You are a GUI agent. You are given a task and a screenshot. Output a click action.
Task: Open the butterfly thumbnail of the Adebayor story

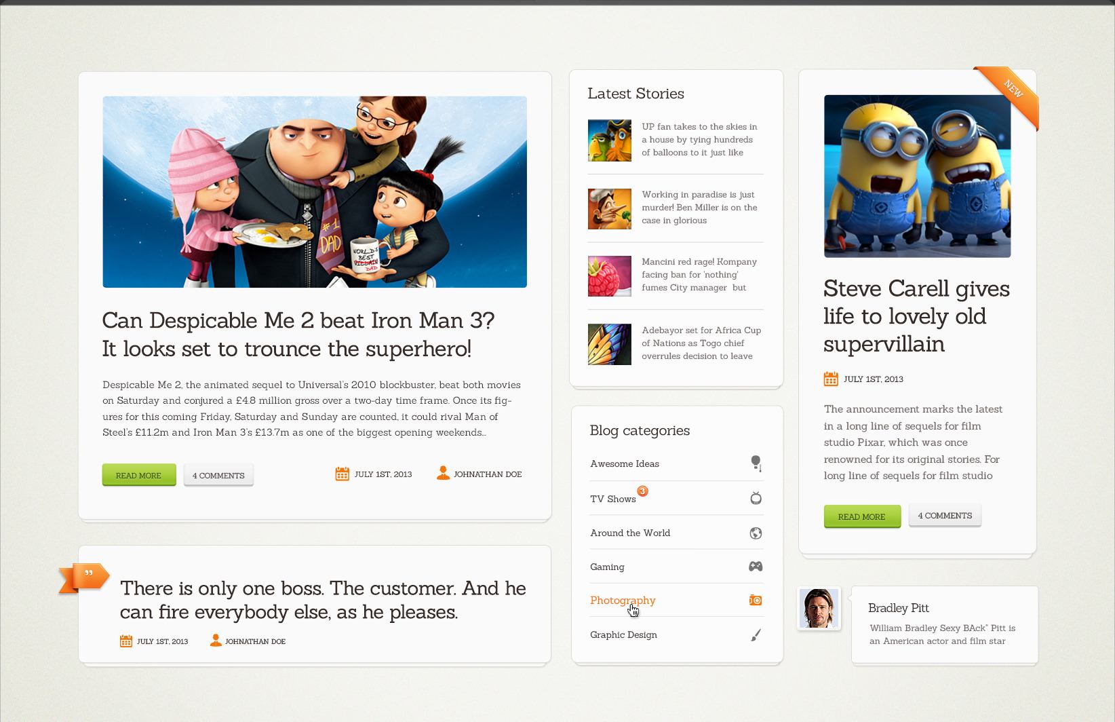(x=609, y=345)
